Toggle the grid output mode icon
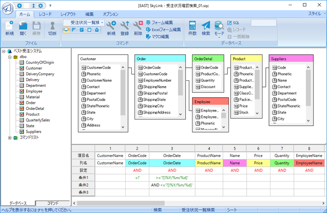327x213 pixels. coord(74,30)
